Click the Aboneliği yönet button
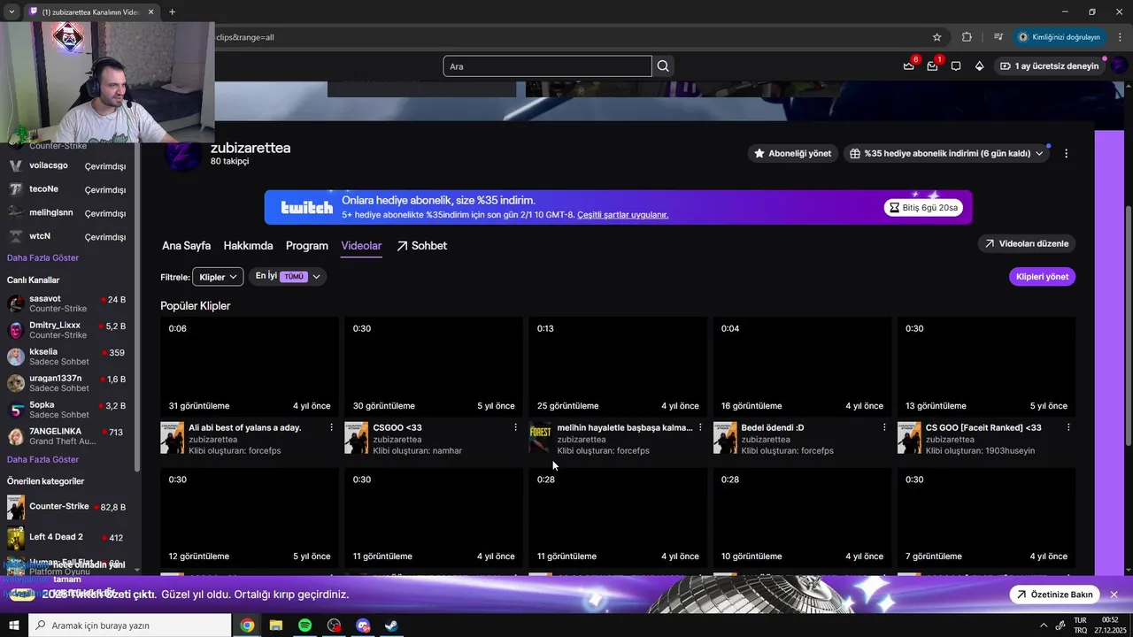 pos(792,153)
